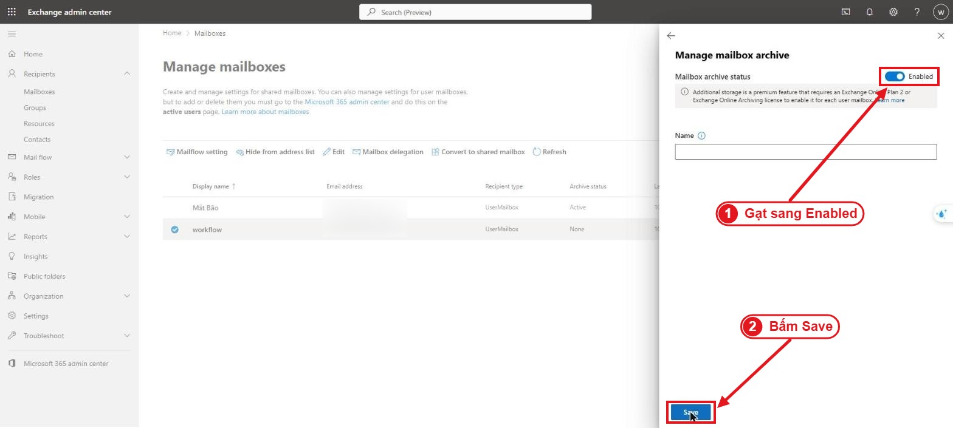This screenshot has height=428, width=953.
Task: Expand the Organization section
Action: 126,296
